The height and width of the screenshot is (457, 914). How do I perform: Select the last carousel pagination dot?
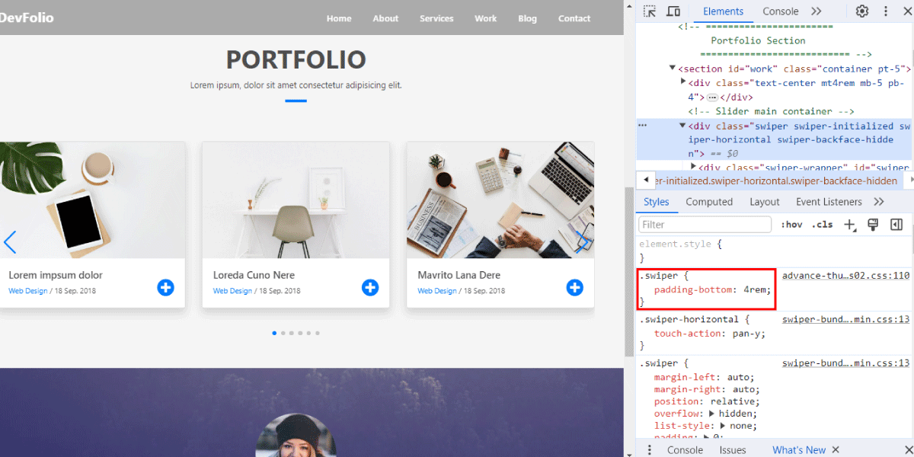pos(318,333)
